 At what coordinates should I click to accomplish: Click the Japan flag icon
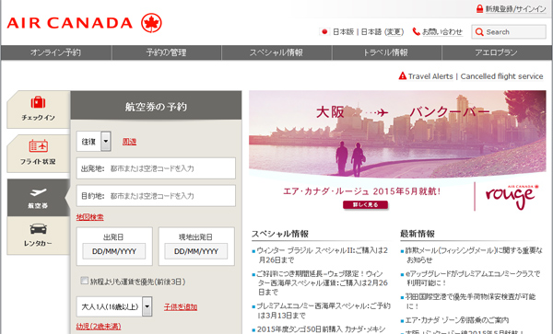[324, 31]
